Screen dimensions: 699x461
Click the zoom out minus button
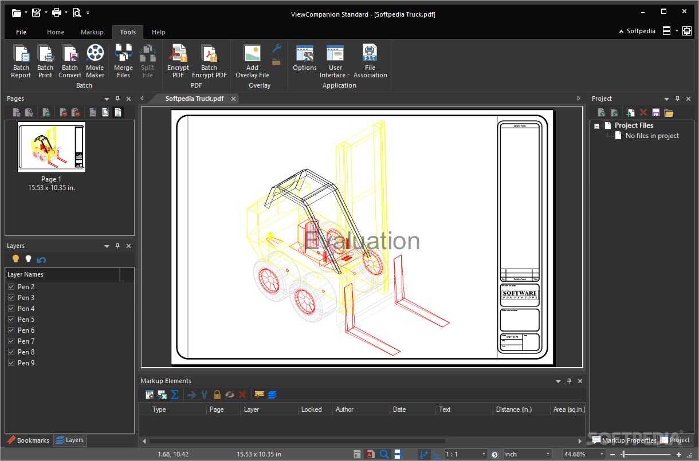pyautogui.click(x=614, y=454)
